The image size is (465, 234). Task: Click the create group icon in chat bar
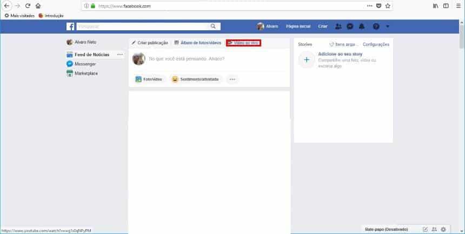(434, 229)
